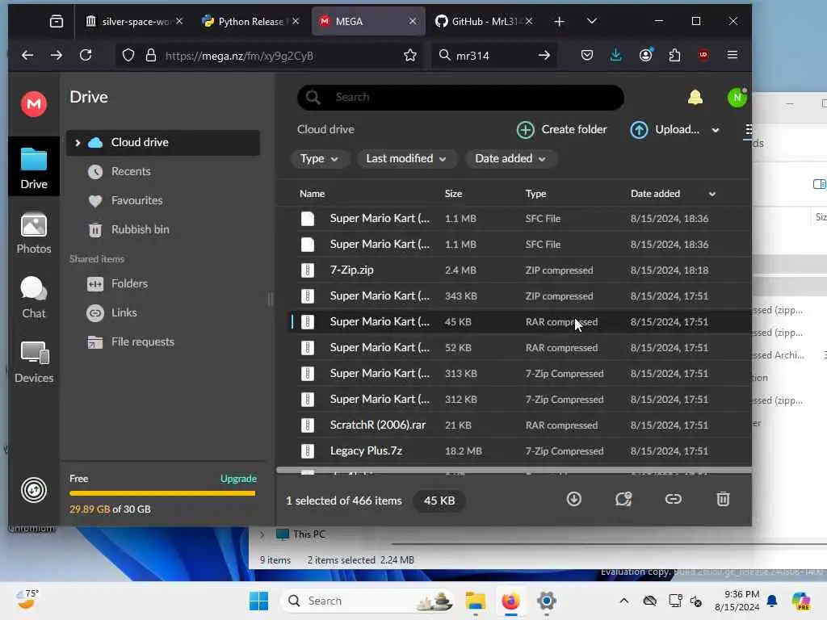Close the MEGA tab

[x=413, y=21]
